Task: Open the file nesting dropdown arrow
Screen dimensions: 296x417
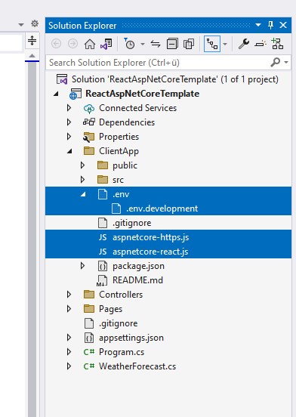Action: coord(225,44)
